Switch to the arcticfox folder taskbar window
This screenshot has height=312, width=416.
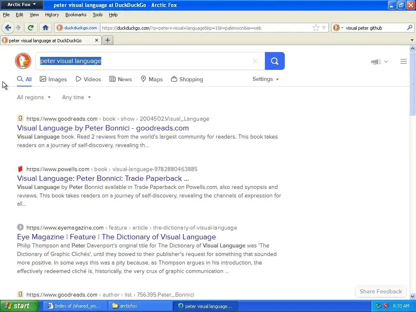pos(140,306)
